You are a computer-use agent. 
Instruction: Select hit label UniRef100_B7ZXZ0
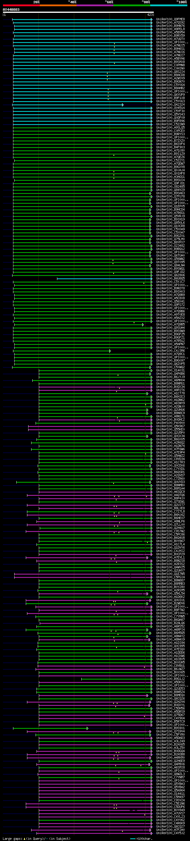pyautogui.click(x=170, y=141)
